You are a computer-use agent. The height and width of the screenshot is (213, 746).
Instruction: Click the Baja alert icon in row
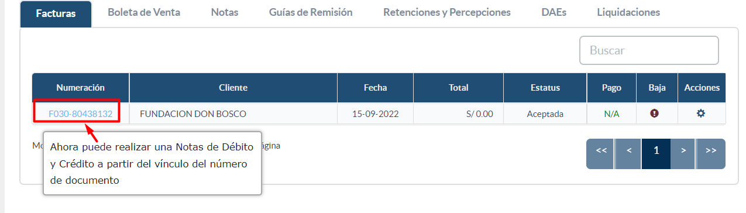point(655,114)
